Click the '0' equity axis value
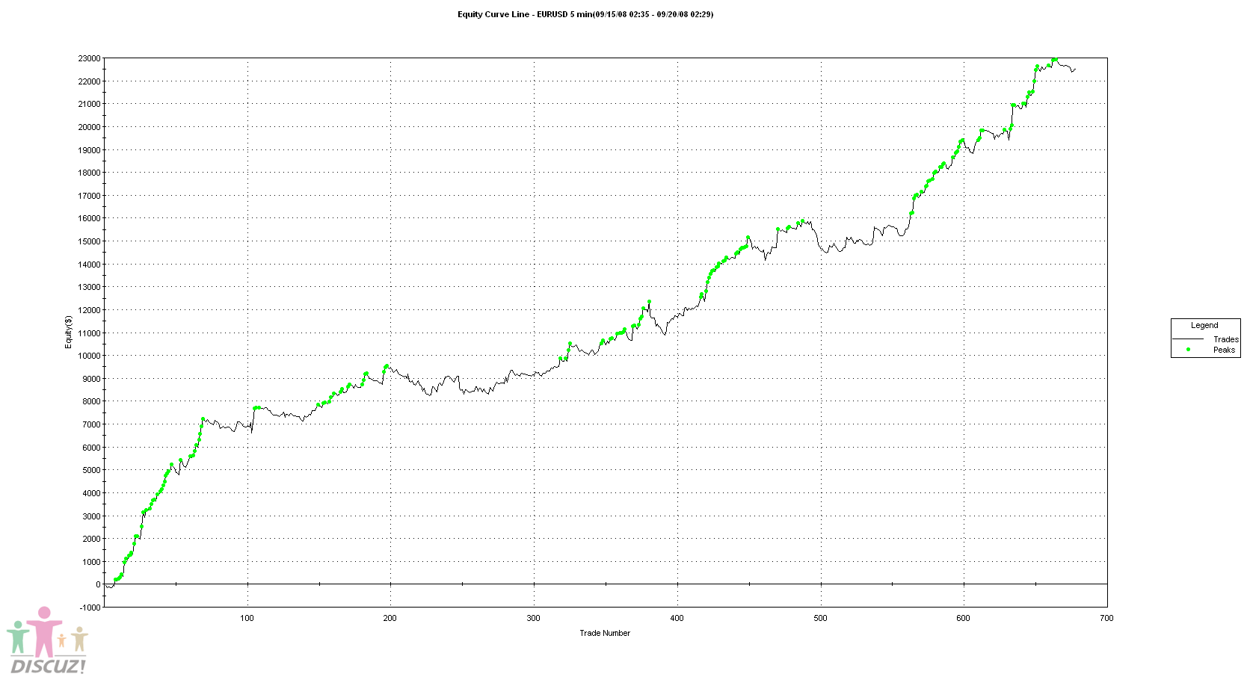The image size is (1250, 680). tap(98, 584)
